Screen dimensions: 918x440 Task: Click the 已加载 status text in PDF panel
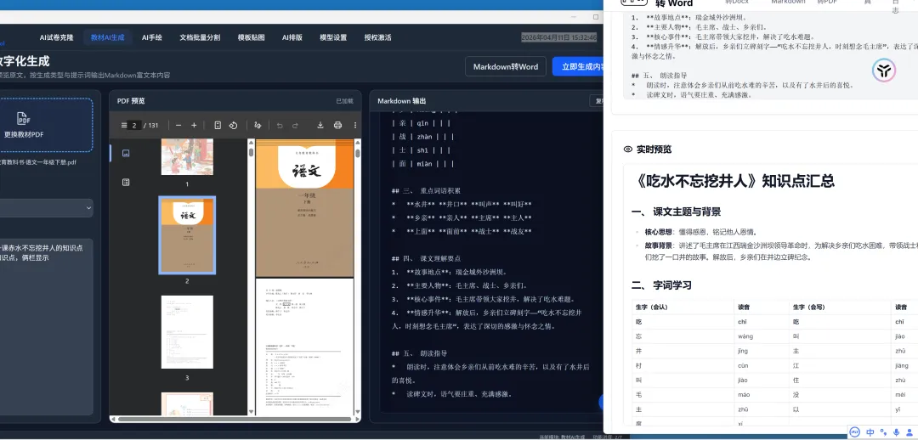(x=344, y=101)
